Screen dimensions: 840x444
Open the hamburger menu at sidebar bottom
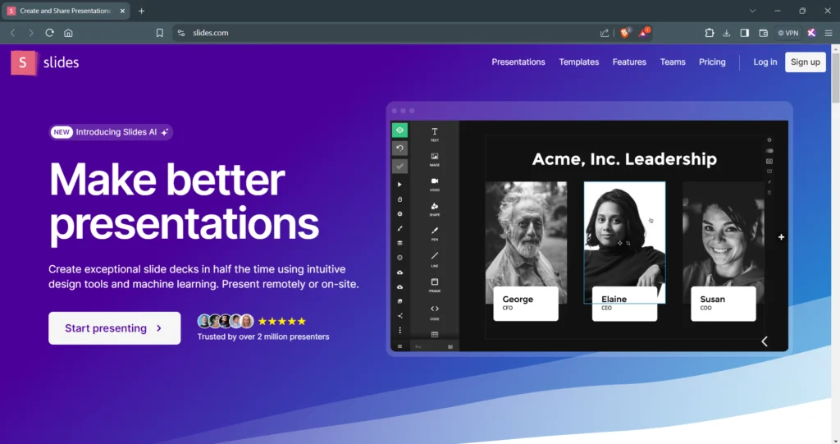point(399,346)
